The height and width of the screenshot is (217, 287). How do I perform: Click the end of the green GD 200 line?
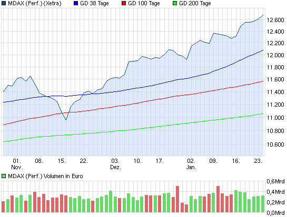coord(263,114)
